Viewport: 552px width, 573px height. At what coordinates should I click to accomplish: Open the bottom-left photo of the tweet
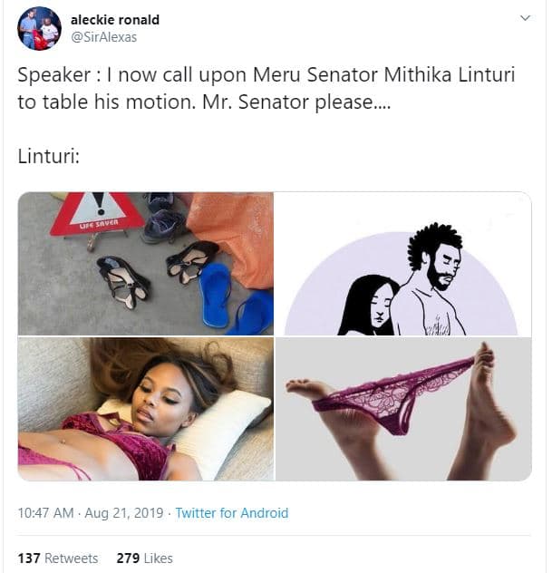click(x=146, y=408)
